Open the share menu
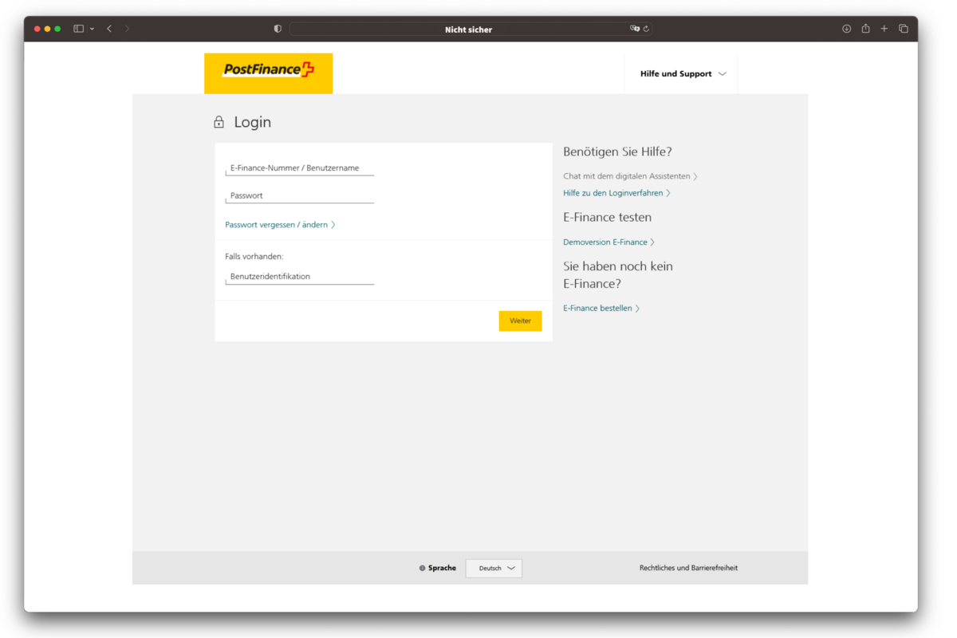Screen dimensions: 957x638 pyautogui.click(x=865, y=29)
